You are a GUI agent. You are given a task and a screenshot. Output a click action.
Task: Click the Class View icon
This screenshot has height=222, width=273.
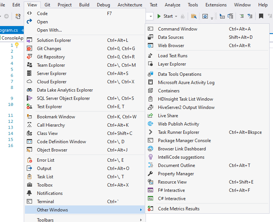point(29,133)
